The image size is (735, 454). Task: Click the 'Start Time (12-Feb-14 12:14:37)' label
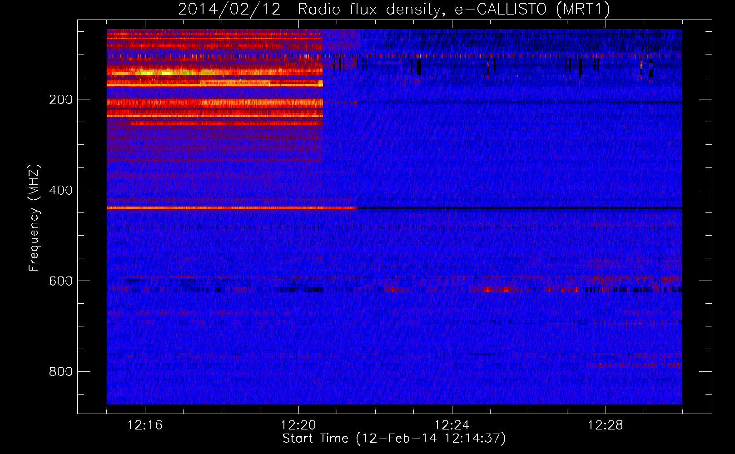pos(394,439)
